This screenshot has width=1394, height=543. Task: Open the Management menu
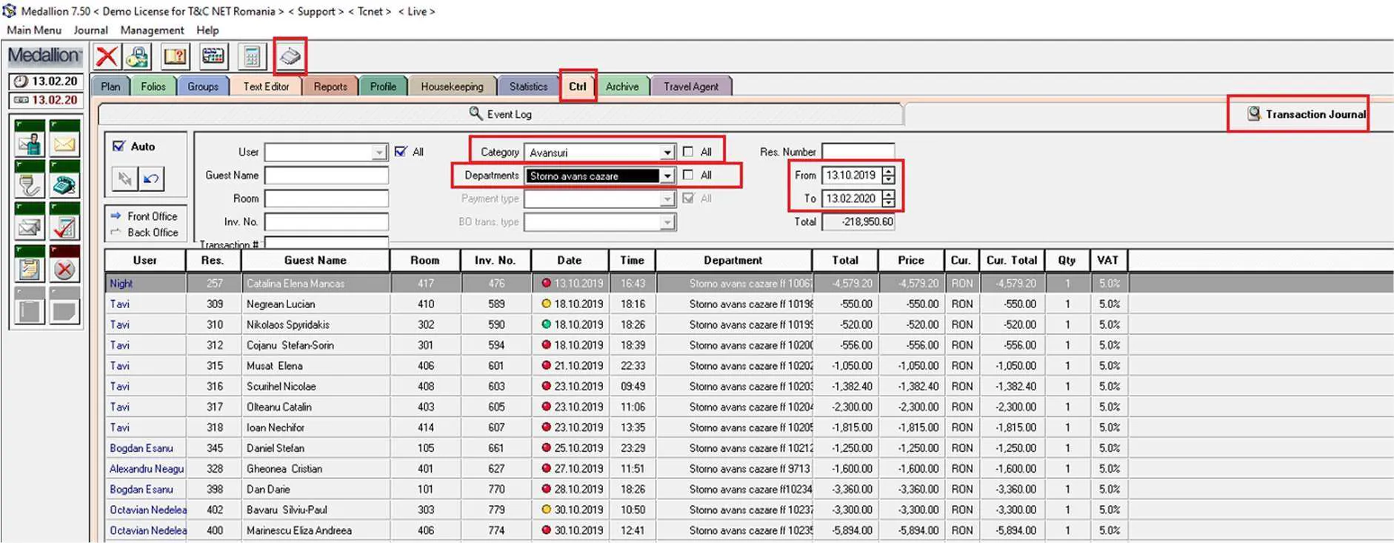[x=152, y=30]
